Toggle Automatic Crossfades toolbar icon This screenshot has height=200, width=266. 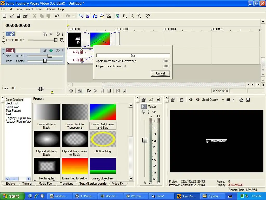tap(88, 16)
